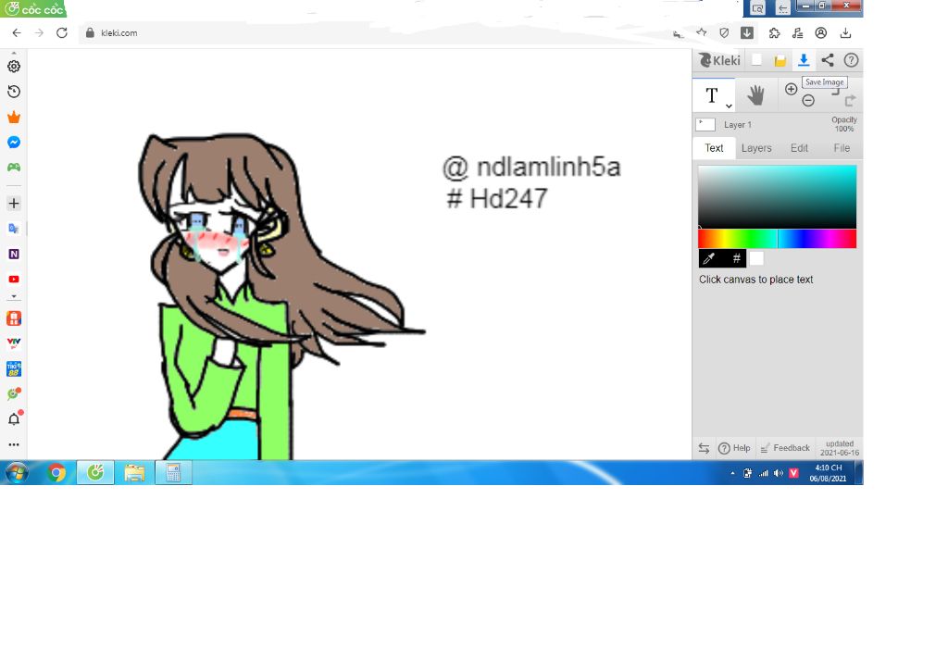Click the Kleki share icon
Viewport: 948px width, 648px height.
point(828,60)
